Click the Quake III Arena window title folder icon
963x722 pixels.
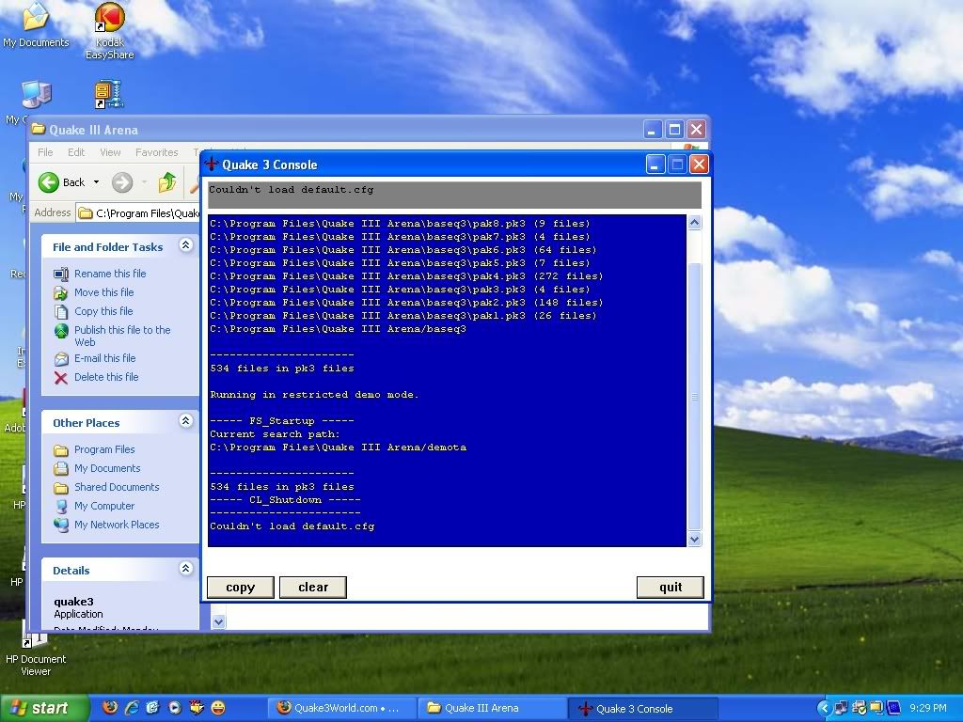pos(39,129)
